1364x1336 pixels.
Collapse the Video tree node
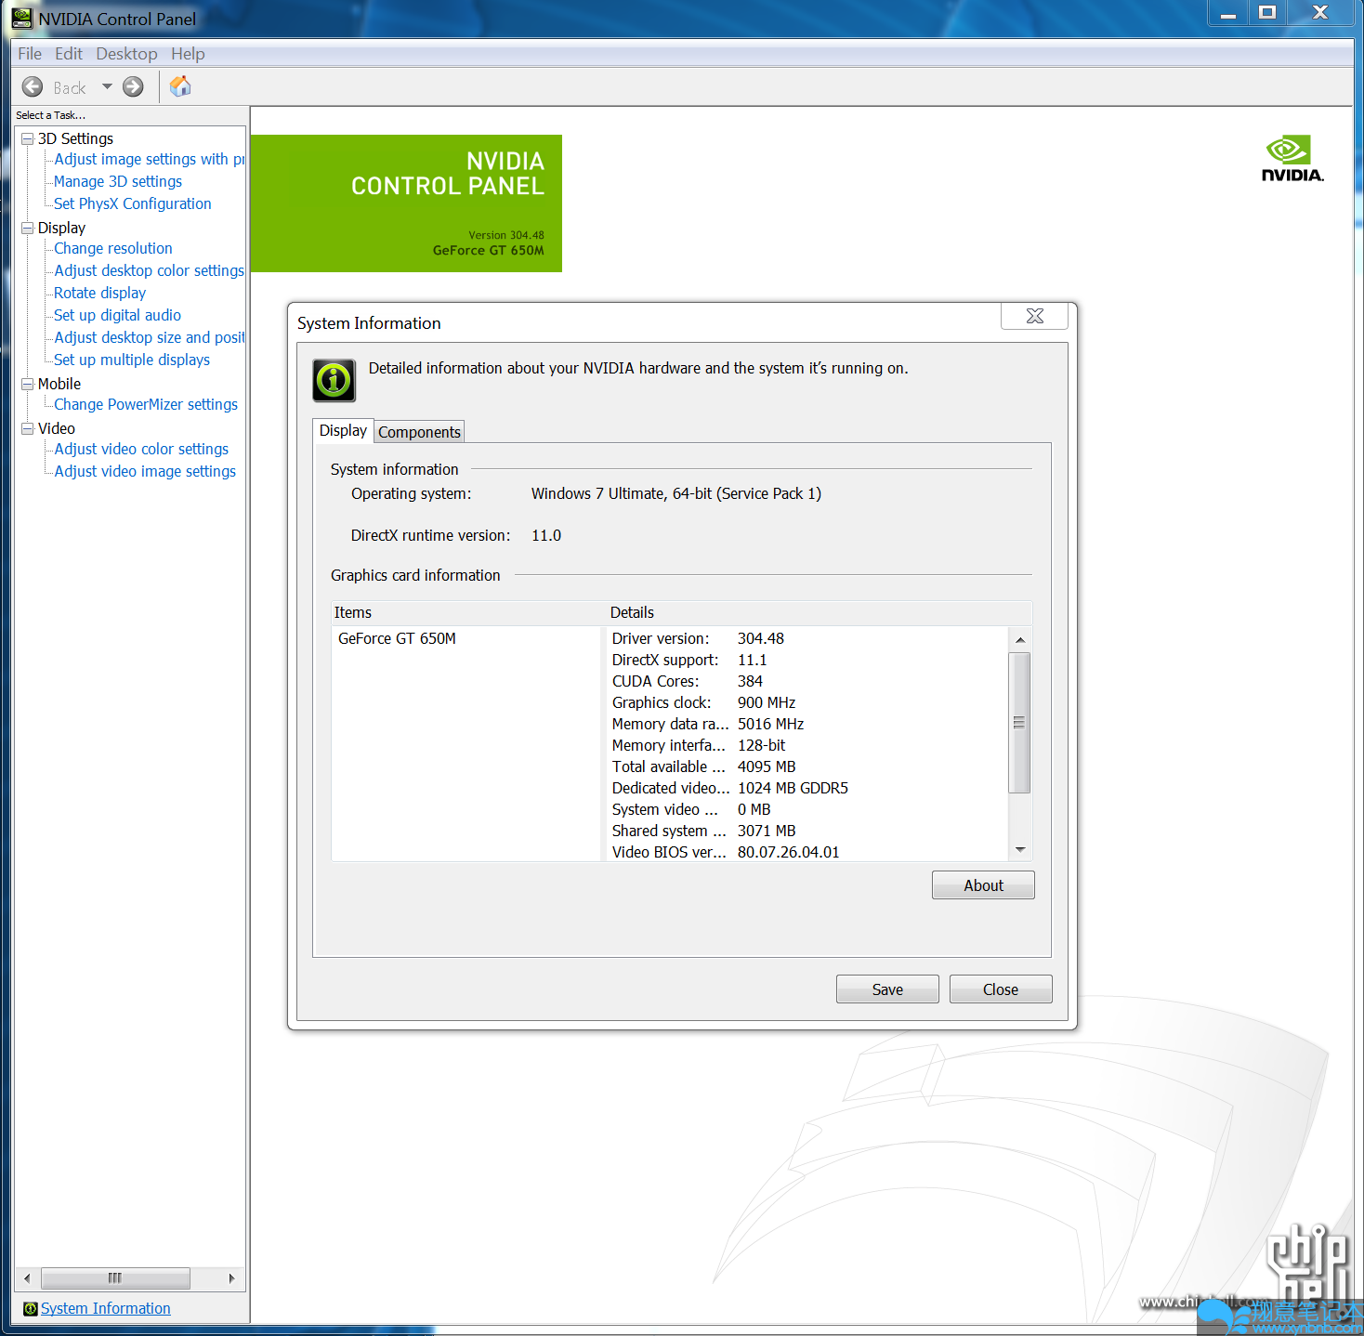click(27, 429)
